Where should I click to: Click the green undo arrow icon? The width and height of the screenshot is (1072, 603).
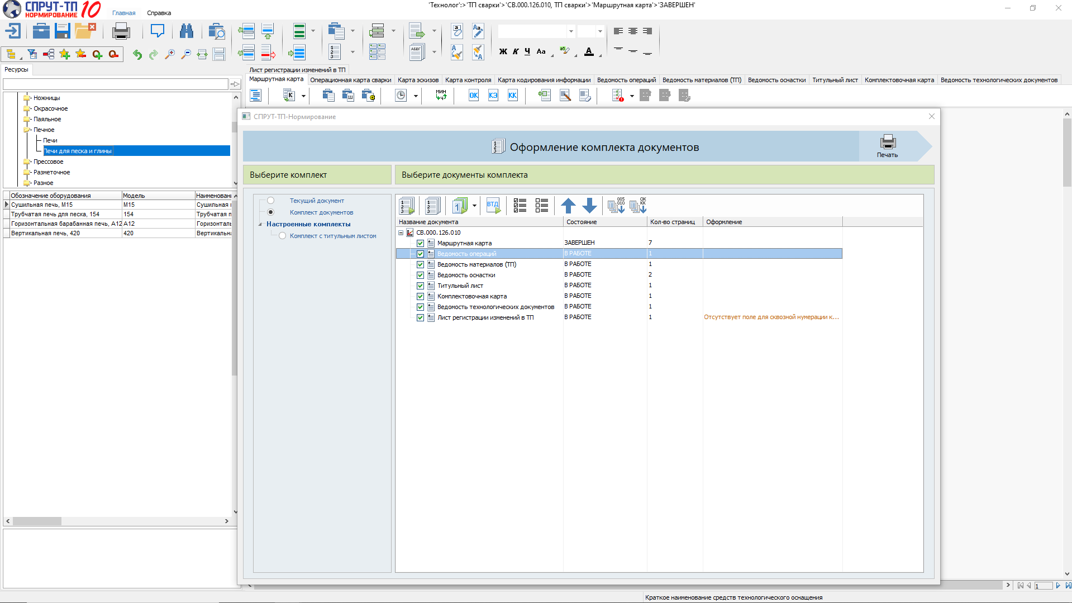pos(137,54)
